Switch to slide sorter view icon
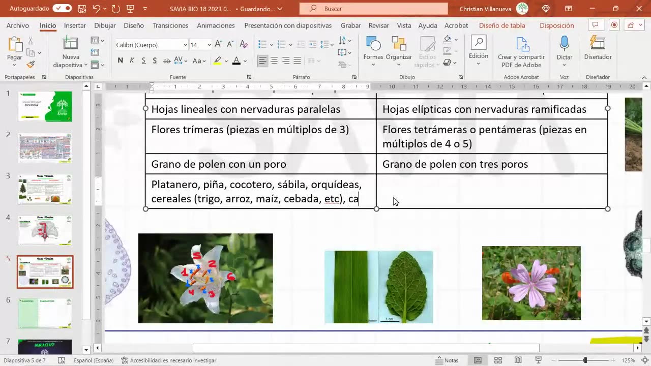The width and height of the screenshot is (651, 366). click(498, 360)
